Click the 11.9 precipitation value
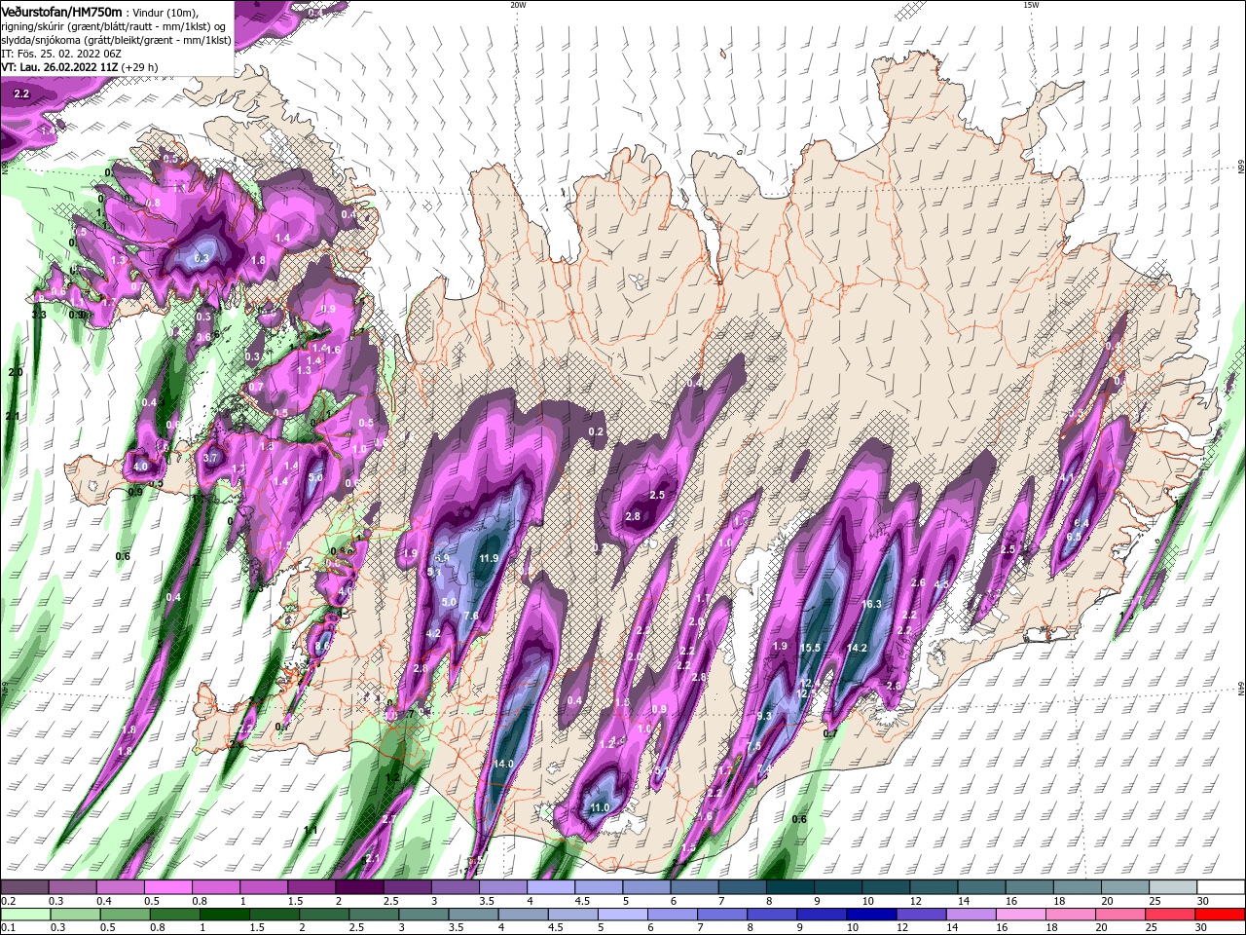 pyautogui.click(x=489, y=558)
